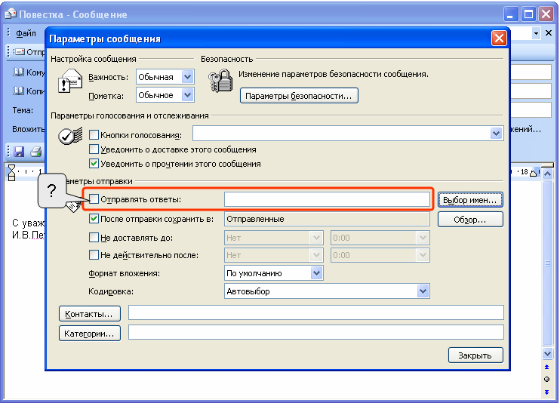The height and width of the screenshot is (403, 560).
Task: Click the select browse object circle icon
Action: coord(546,380)
